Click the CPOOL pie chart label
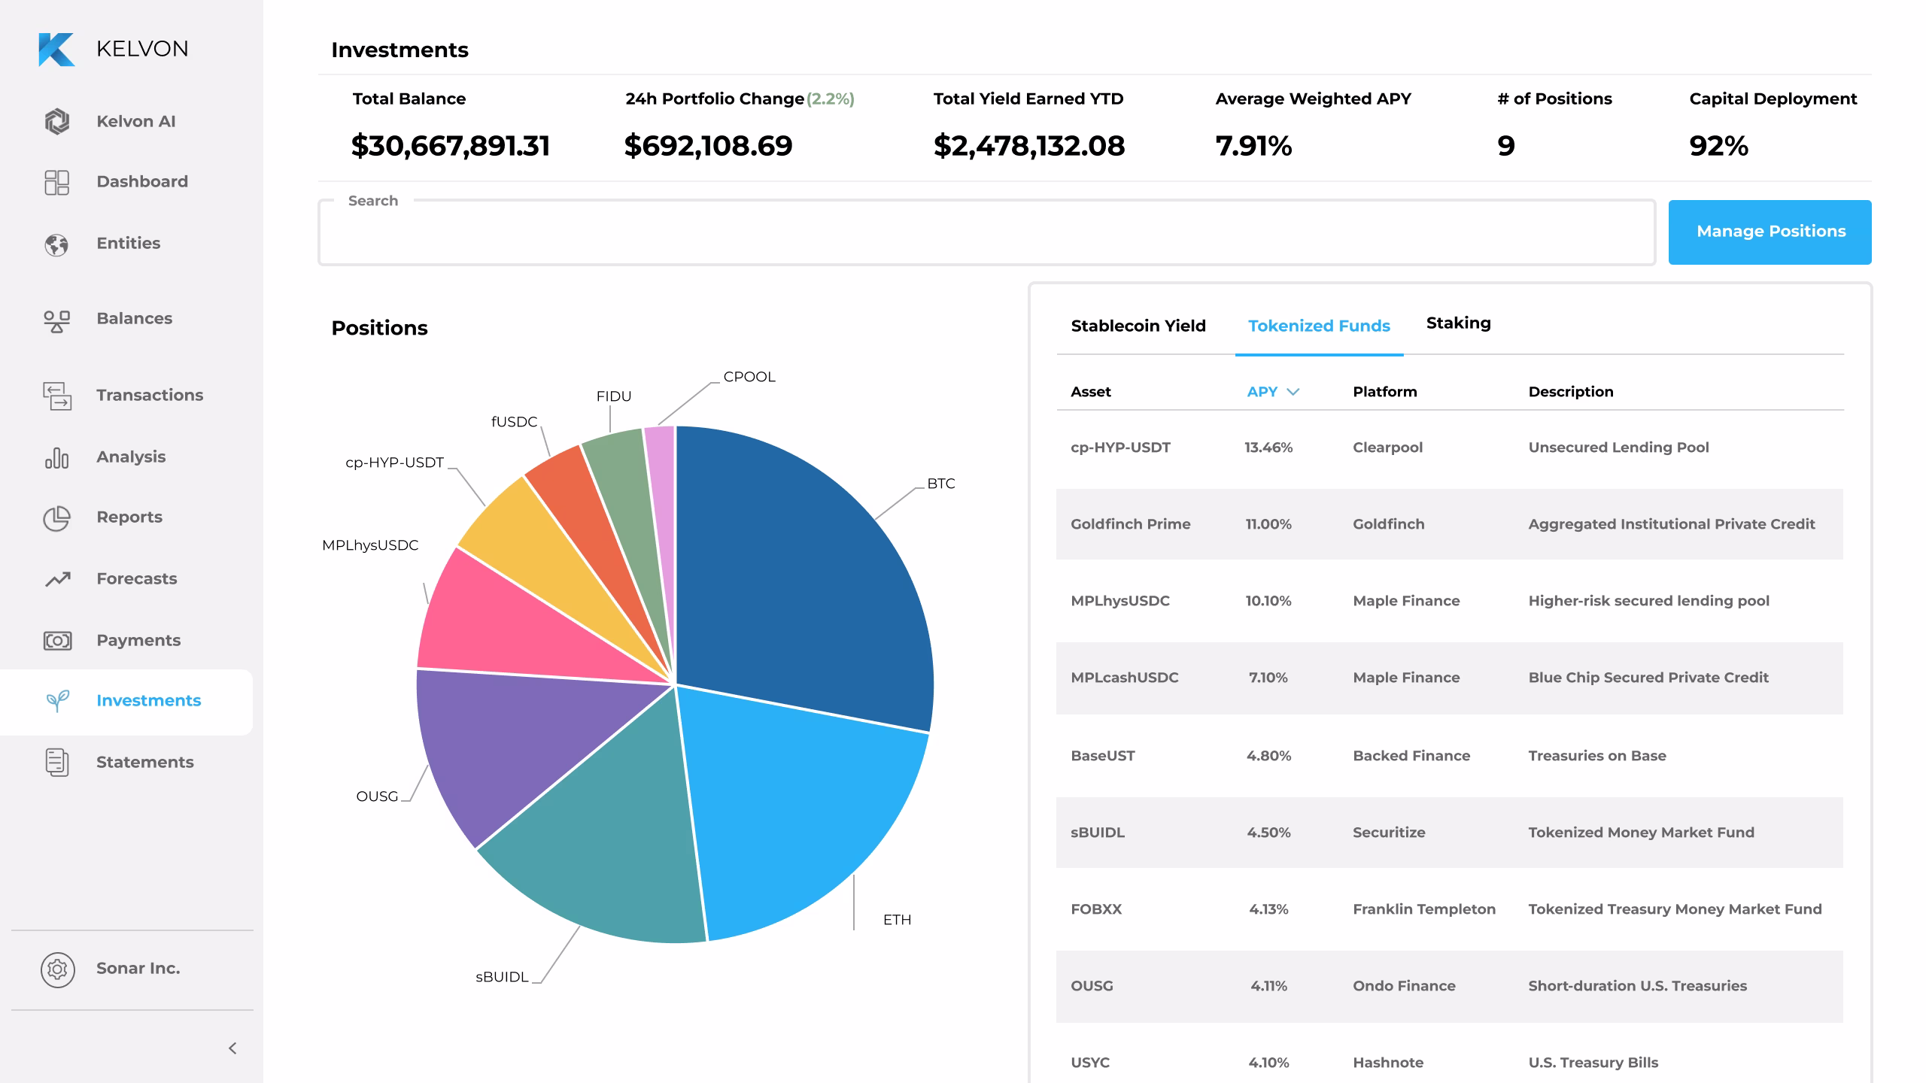1926x1083 pixels. pyautogui.click(x=749, y=377)
